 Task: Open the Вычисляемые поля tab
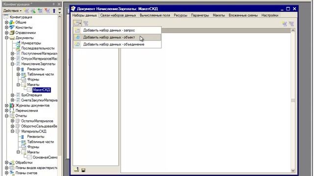pos(155,15)
